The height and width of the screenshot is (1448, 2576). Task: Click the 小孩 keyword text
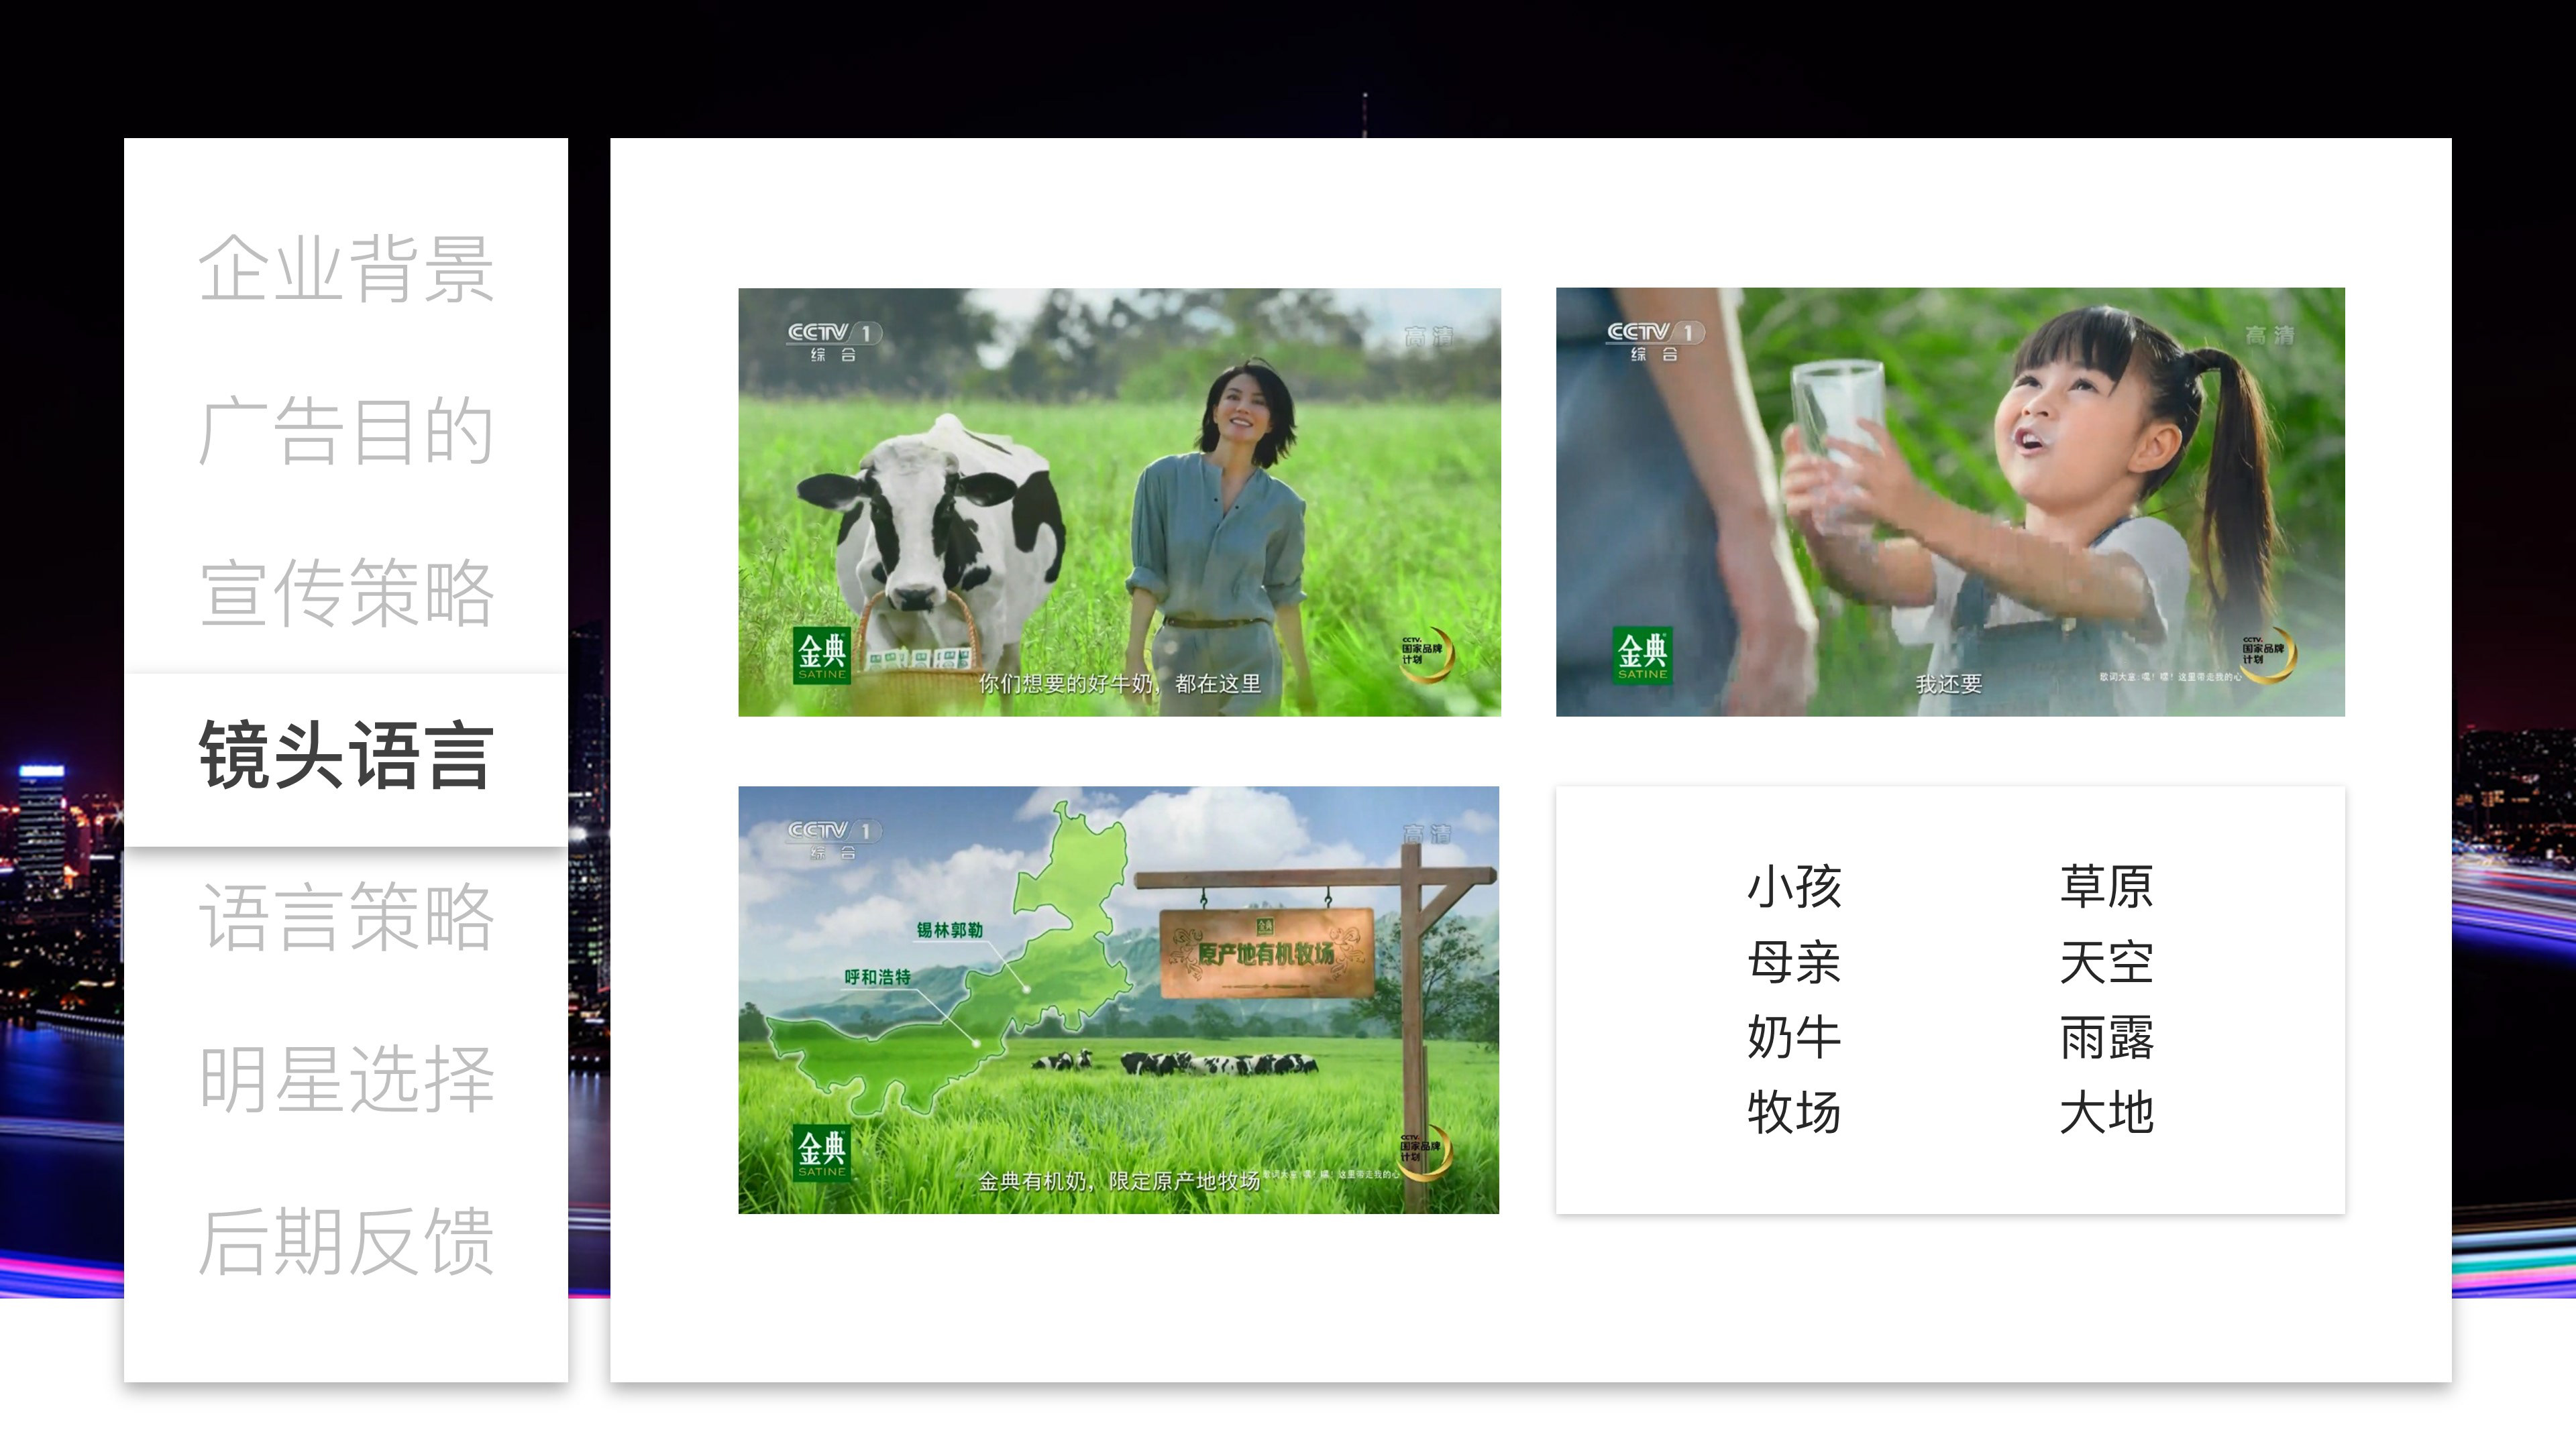[1794, 886]
